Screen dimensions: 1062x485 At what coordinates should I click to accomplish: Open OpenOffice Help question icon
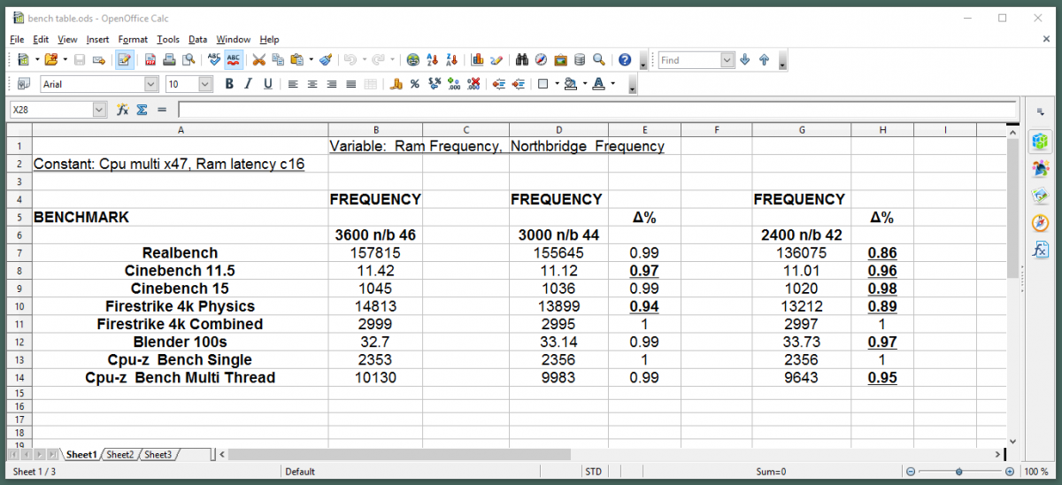click(625, 60)
